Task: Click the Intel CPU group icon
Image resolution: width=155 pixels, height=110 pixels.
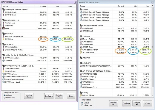Action: tap(81, 36)
